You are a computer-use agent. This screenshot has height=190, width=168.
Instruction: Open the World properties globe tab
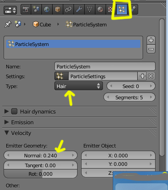pos(47,10)
